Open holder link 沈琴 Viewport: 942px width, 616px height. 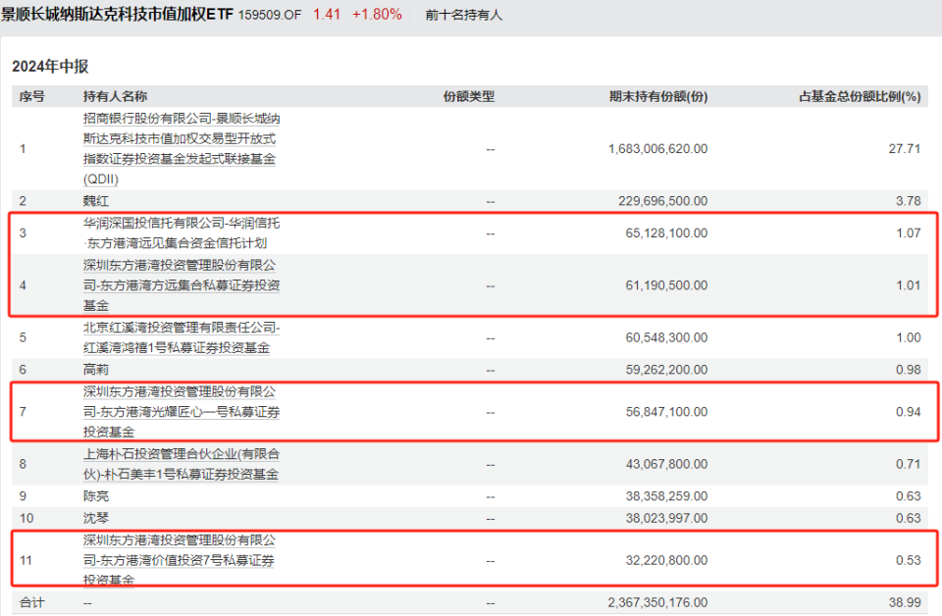[96, 518]
